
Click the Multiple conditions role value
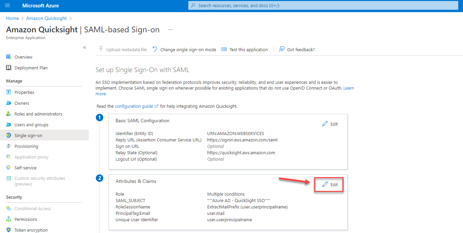click(226, 194)
